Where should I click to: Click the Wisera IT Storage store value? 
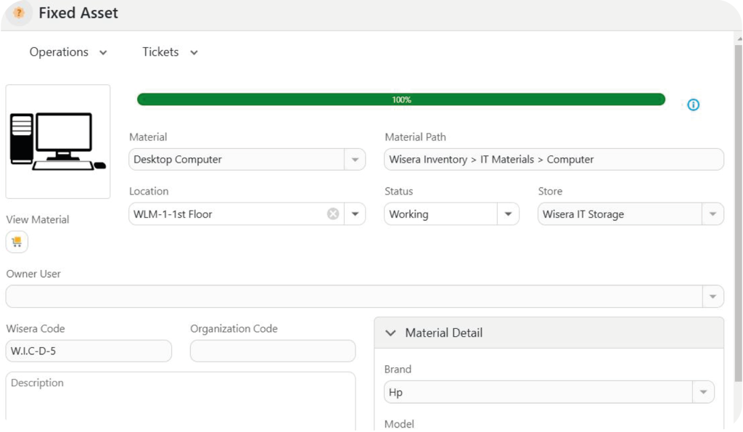pos(583,214)
